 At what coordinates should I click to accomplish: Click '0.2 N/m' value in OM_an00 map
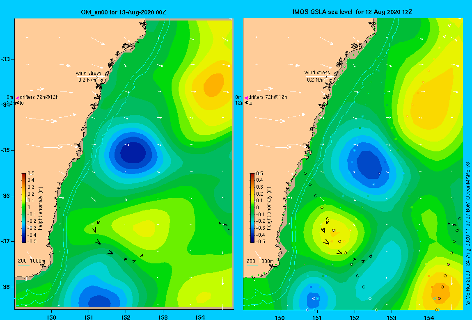[87, 80]
